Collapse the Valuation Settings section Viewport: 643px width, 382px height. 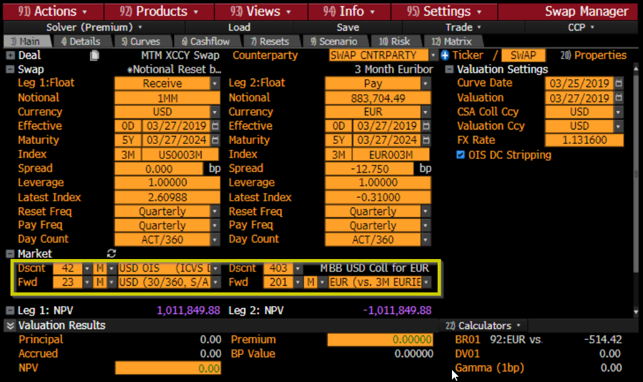tap(449, 69)
